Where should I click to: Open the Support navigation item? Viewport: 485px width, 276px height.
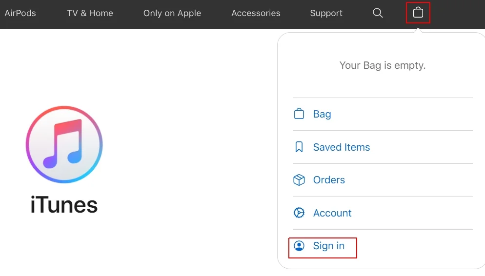pos(326,13)
